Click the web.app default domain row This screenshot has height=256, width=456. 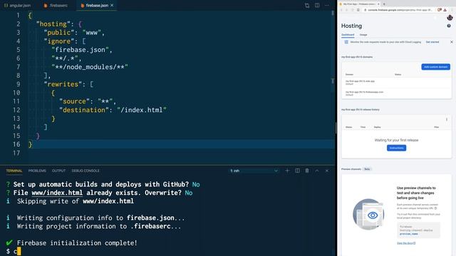[x=396, y=82]
